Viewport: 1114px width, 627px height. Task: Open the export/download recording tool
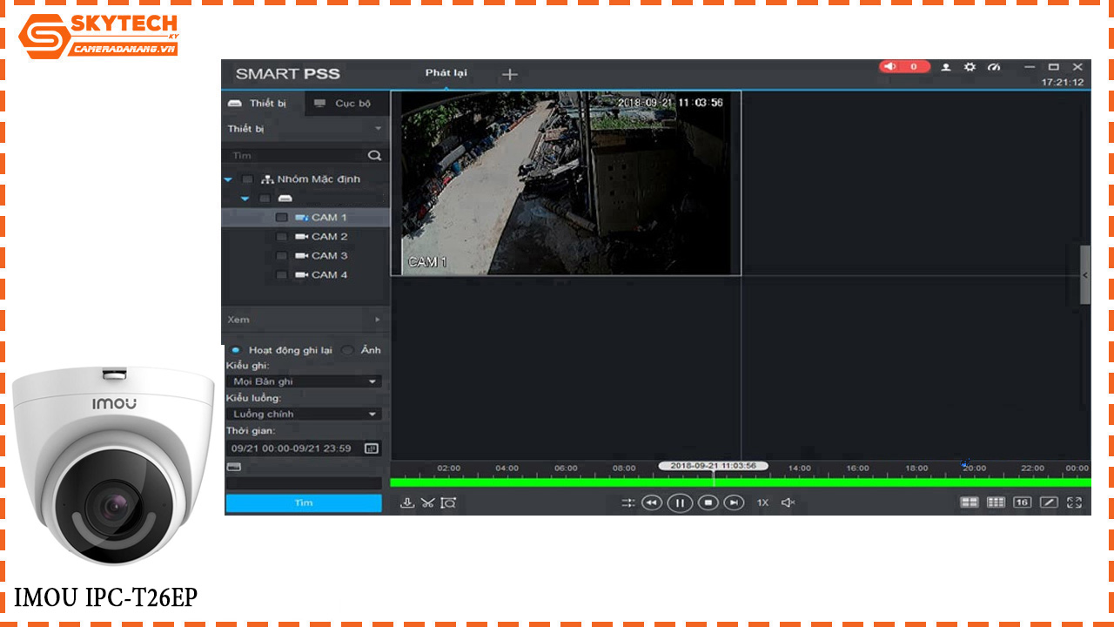pyautogui.click(x=407, y=503)
